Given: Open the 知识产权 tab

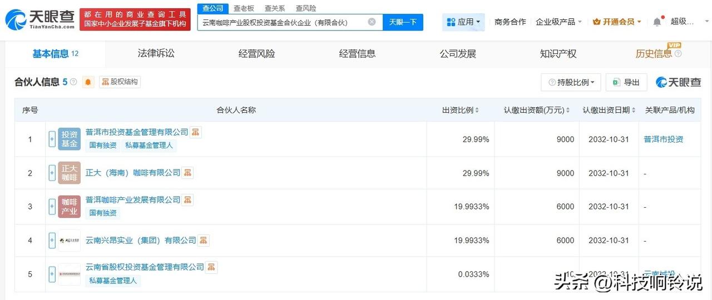Looking at the screenshot, I should [558, 53].
